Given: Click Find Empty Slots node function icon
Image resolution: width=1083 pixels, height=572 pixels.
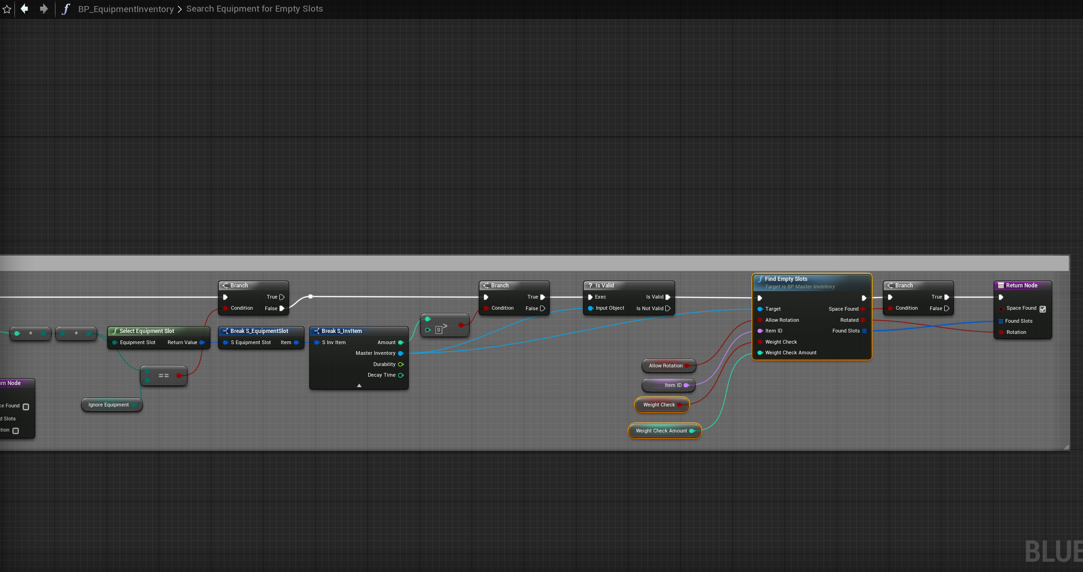Looking at the screenshot, I should (760, 279).
